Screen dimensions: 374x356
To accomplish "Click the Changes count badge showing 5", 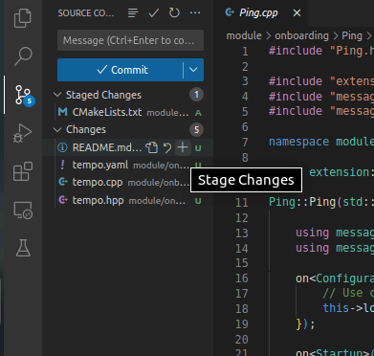I will [x=196, y=129].
